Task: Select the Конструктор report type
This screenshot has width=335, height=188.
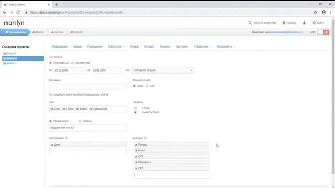Action: coord(72,63)
